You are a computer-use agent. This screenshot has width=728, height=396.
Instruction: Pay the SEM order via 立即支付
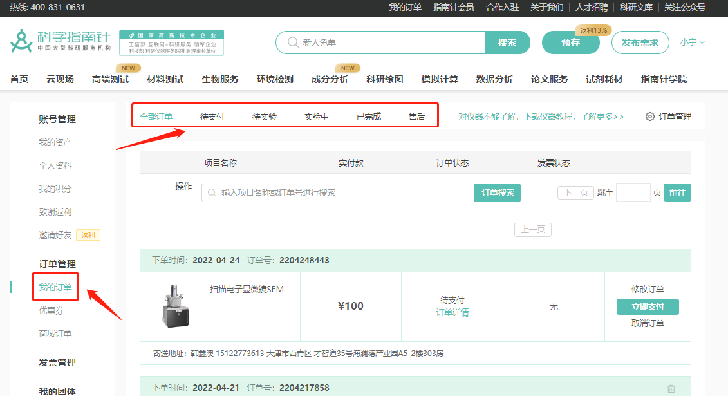648,307
